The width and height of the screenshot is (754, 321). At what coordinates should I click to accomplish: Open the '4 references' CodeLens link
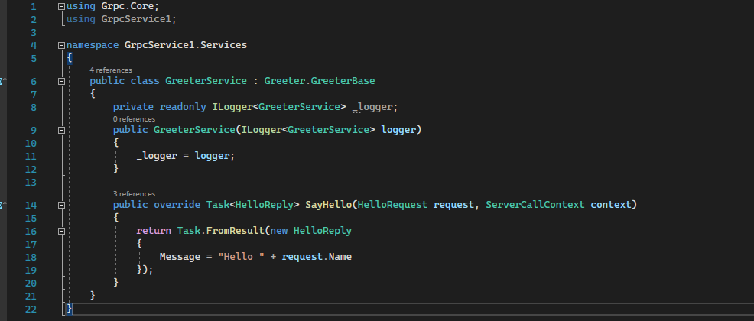[x=111, y=70]
